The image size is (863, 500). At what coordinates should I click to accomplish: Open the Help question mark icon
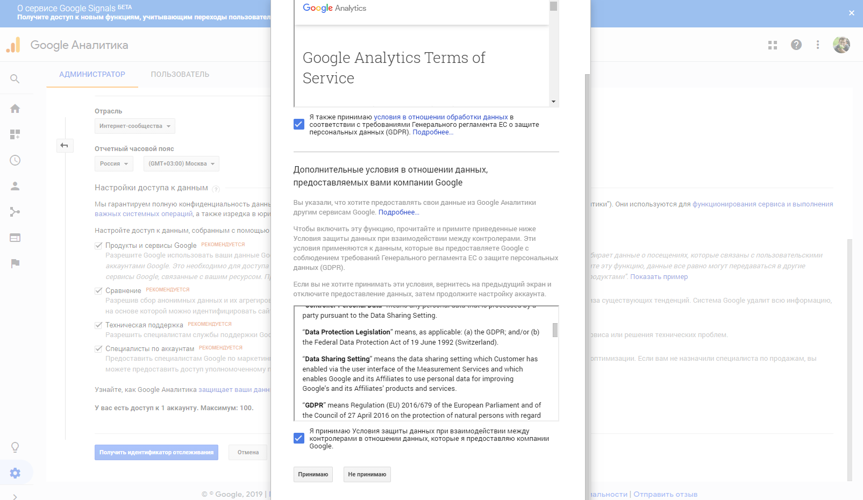796,45
